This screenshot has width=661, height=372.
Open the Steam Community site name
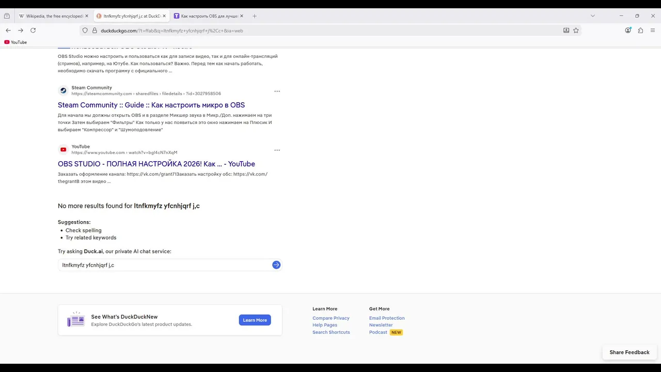click(91, 88)
